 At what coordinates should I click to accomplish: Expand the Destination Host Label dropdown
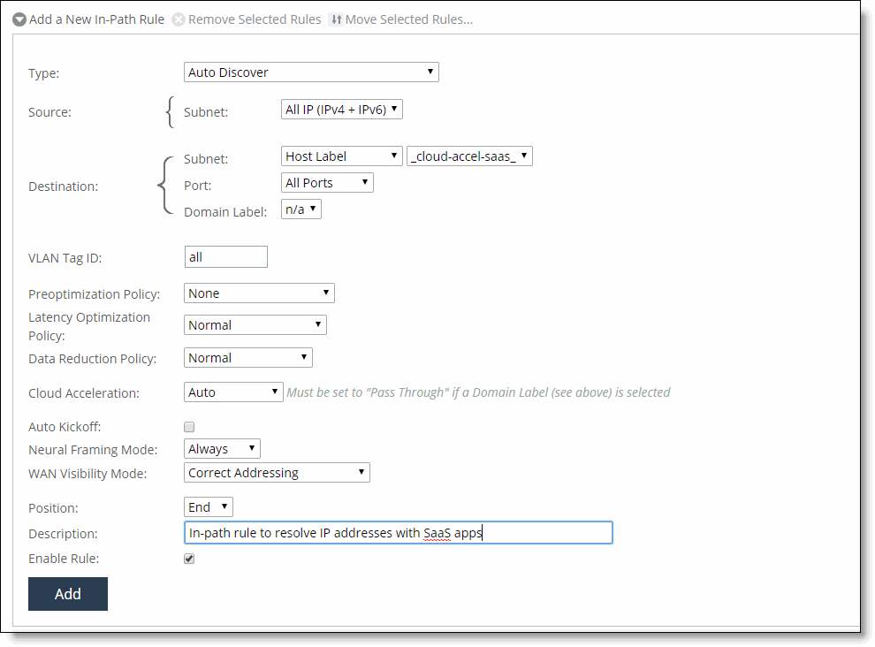pyautogui.click(x=342, y=156)
